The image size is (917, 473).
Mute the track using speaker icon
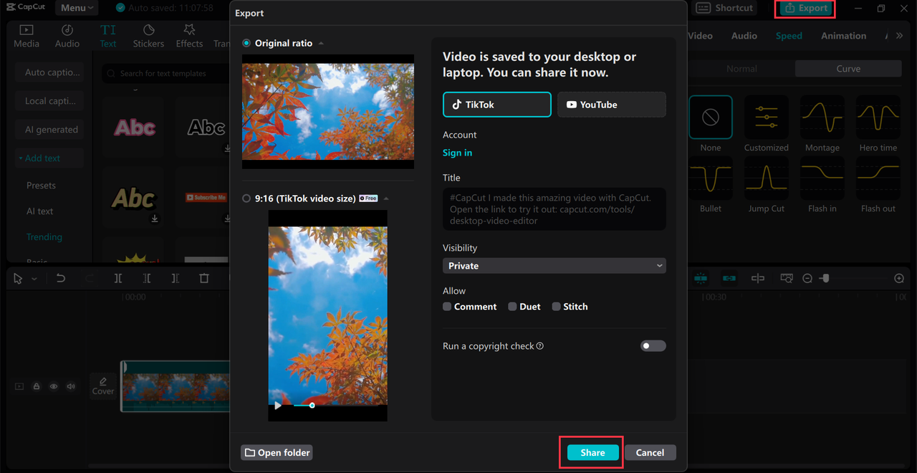click(x=71, y=386)
